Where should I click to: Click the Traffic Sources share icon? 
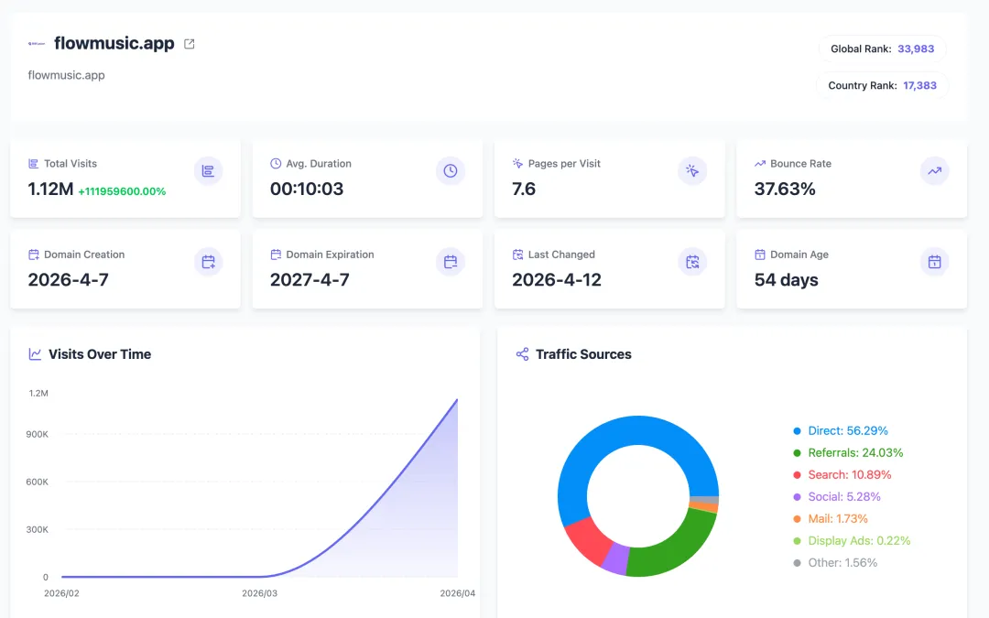(522, 354)
